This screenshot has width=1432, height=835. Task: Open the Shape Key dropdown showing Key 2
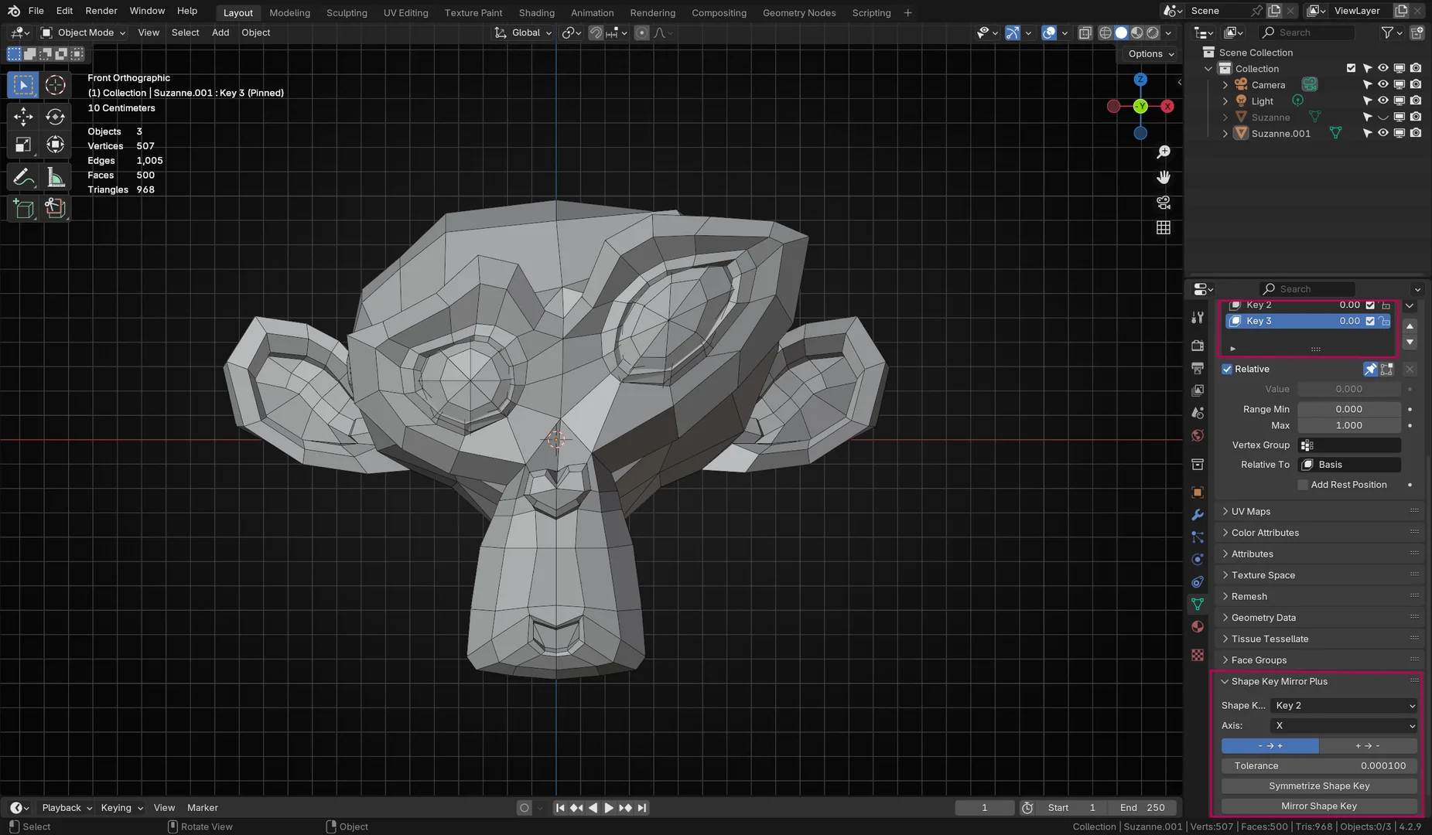[1345, 706]
